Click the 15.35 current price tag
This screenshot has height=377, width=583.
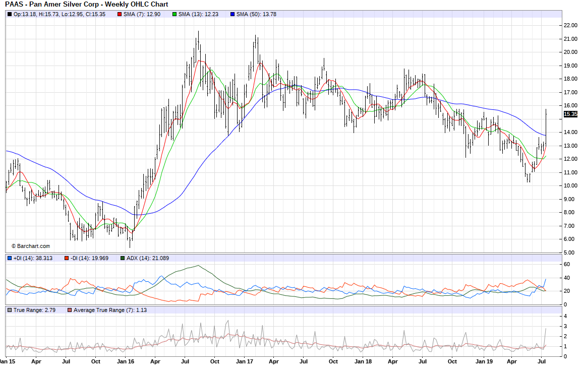(570, 114)
